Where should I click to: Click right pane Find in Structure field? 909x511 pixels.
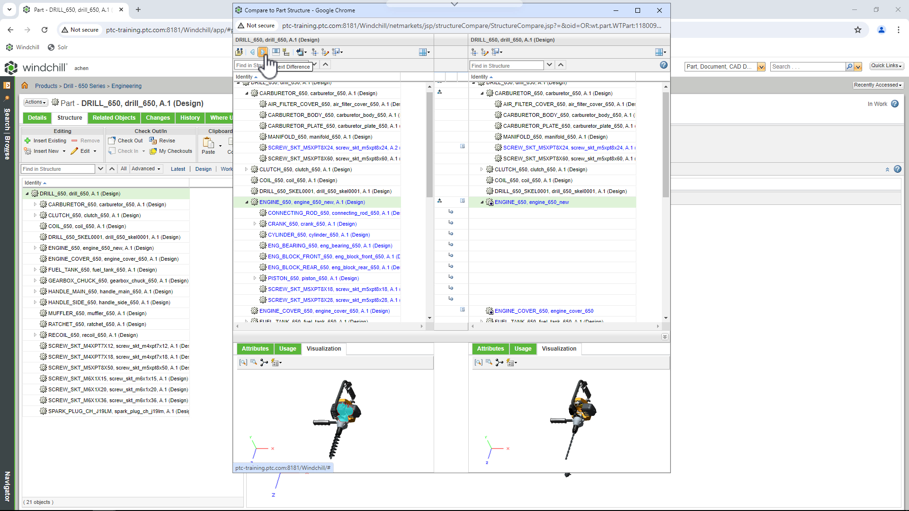pos(507,65)
